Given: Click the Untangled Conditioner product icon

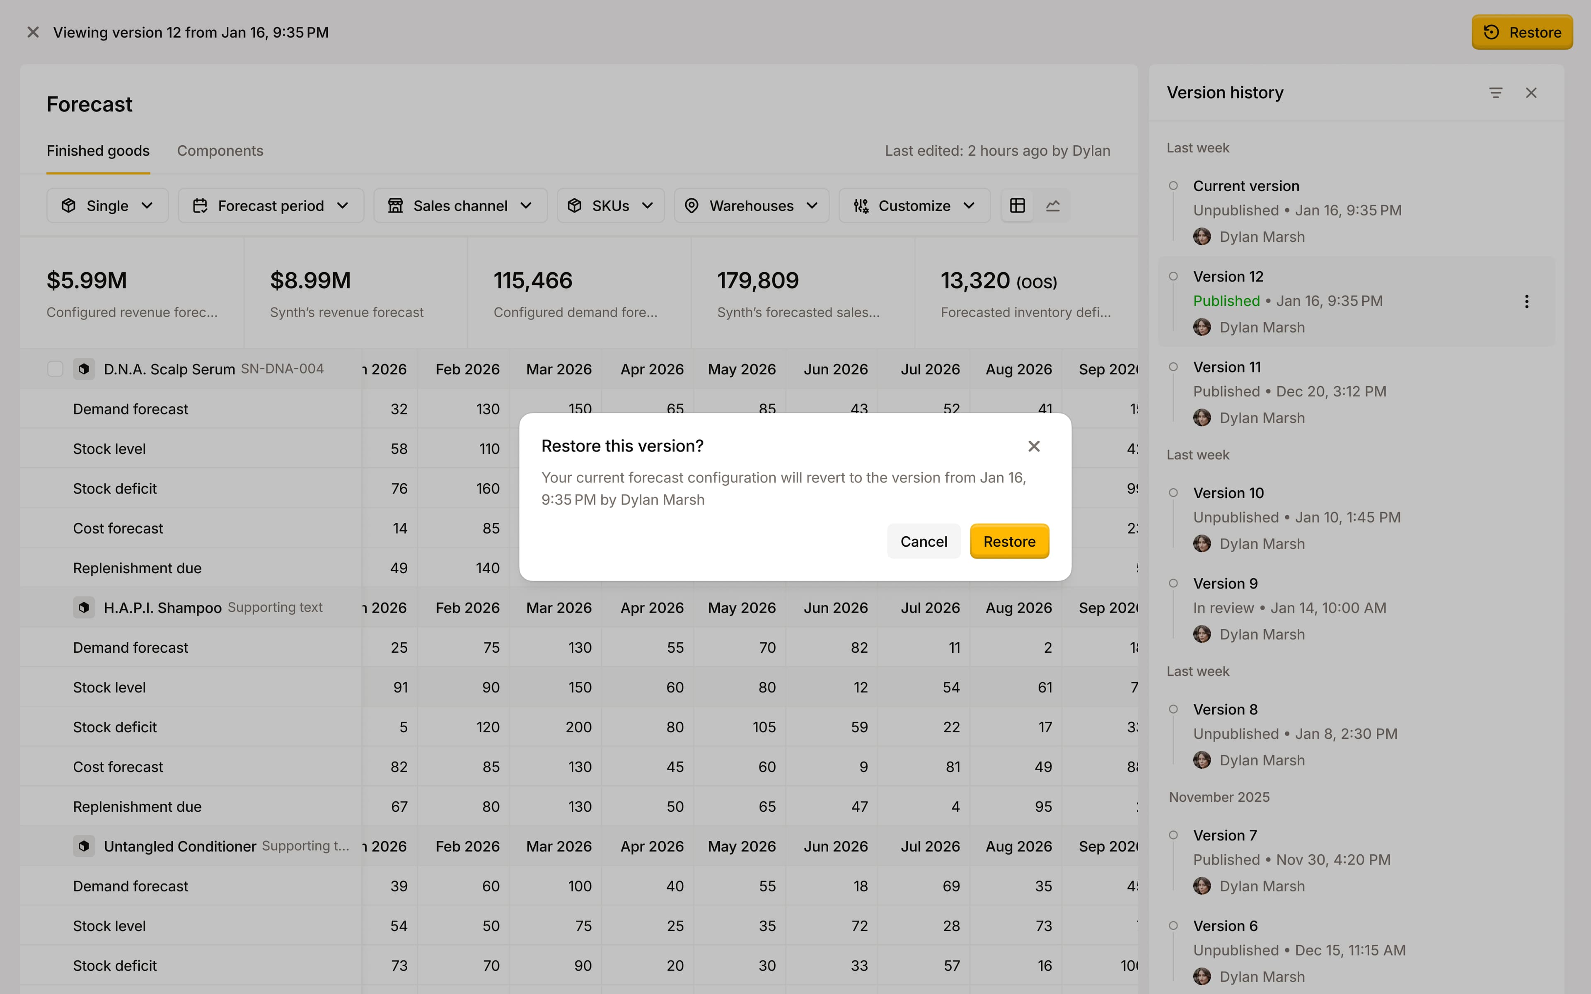Looking at the screenshot, I should [84, 846].
